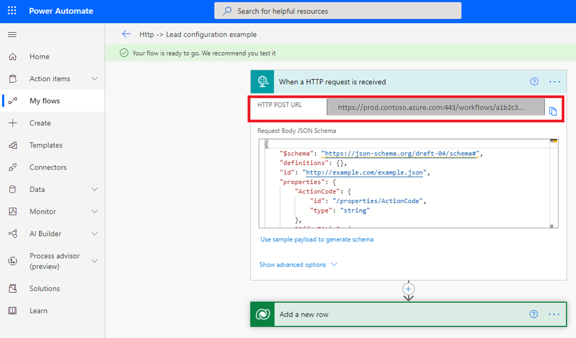
Task: Open Learn in the sidebar
Action: (38, 311)
